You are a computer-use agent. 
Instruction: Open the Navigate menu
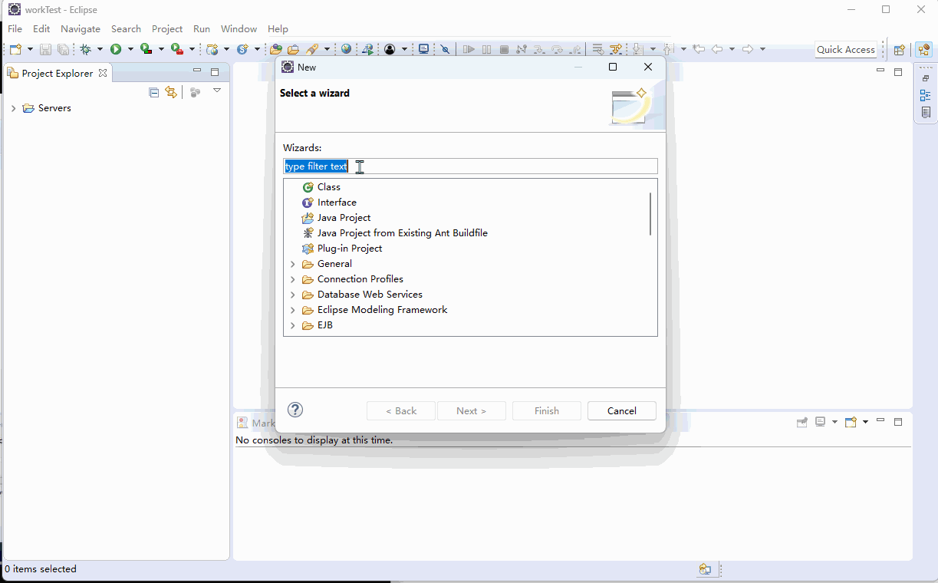(81, 28)
